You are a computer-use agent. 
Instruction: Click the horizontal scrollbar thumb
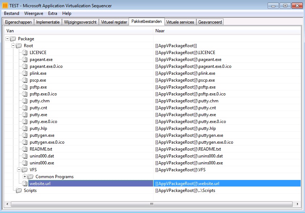[151, 204]
